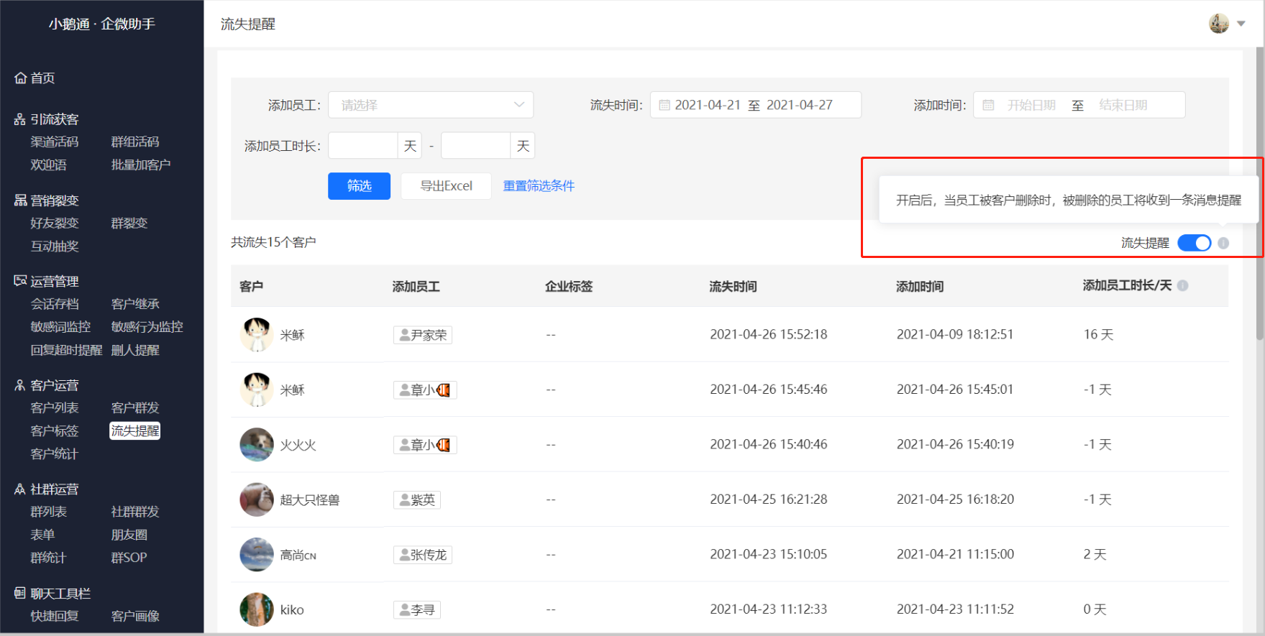The height and width of the screenshot is (636, 1265).
Task: Expand the account menu arrow
Action: [x=1241, y=24]
